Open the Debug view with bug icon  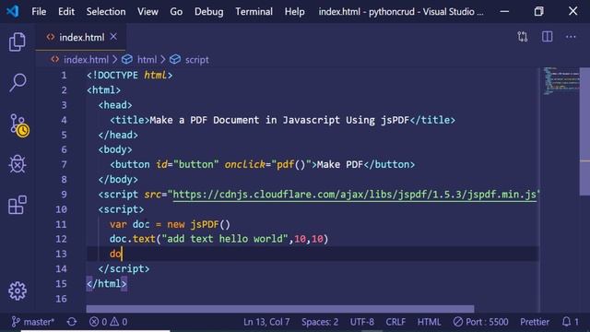pyautogui.click(x=18, y=164)
